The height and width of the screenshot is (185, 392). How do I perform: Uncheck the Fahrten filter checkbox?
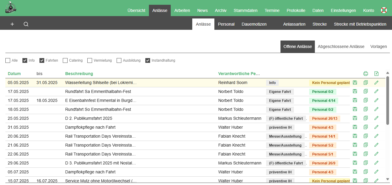coord(42,60)
